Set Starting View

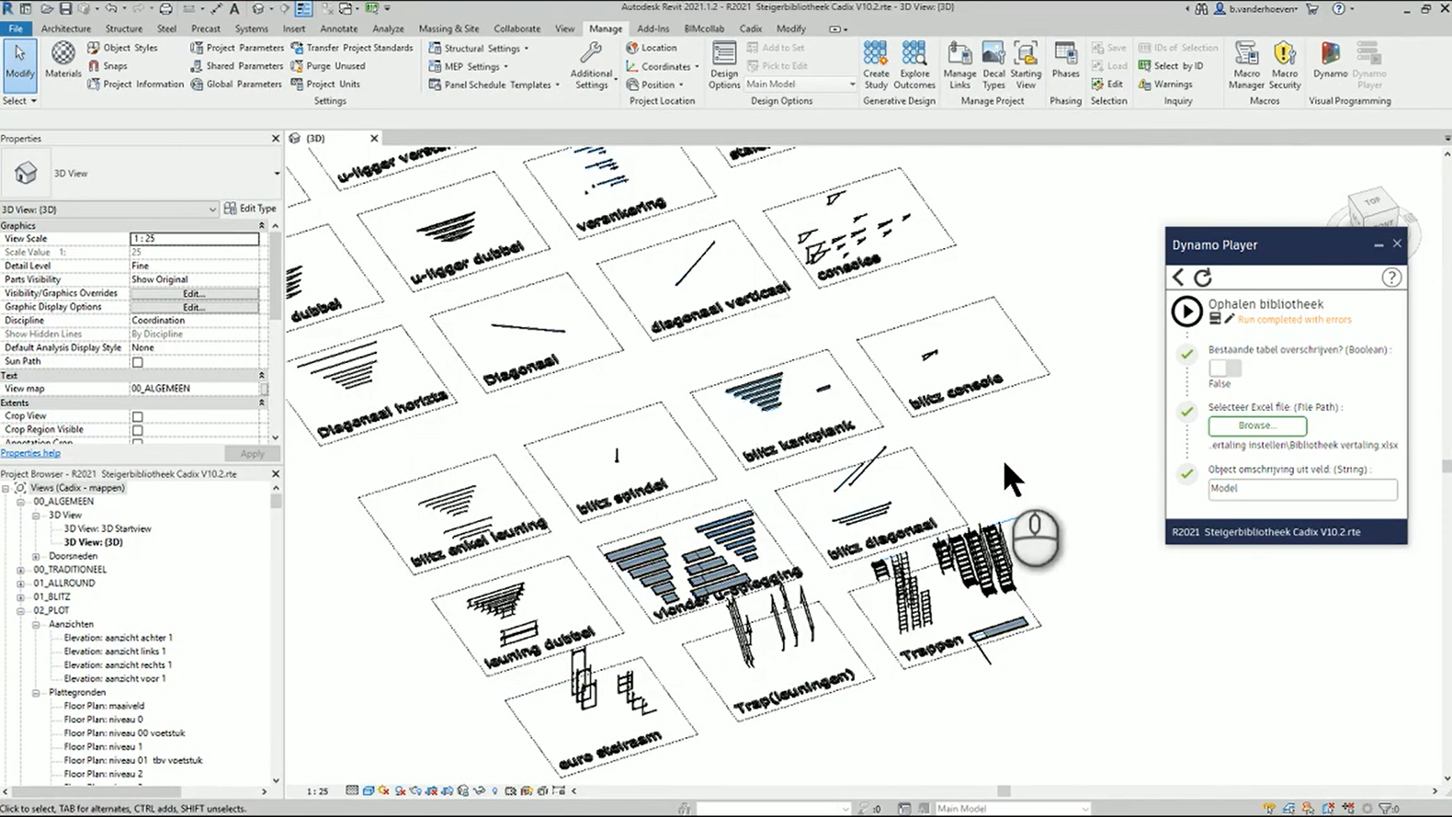tap(1026, 66)
